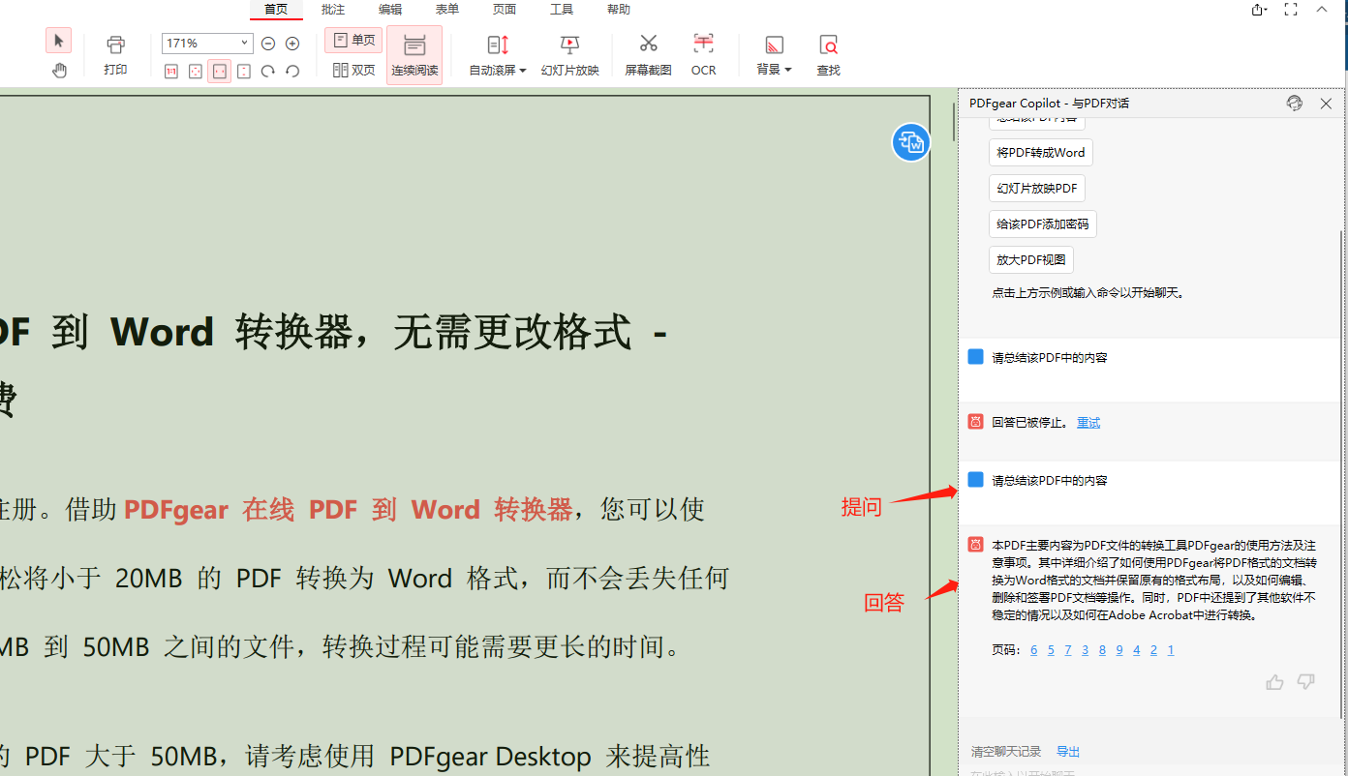Screen dimensions: 1348x776
Task: Click the 导出 export link
Action: tap(1068, 752)
